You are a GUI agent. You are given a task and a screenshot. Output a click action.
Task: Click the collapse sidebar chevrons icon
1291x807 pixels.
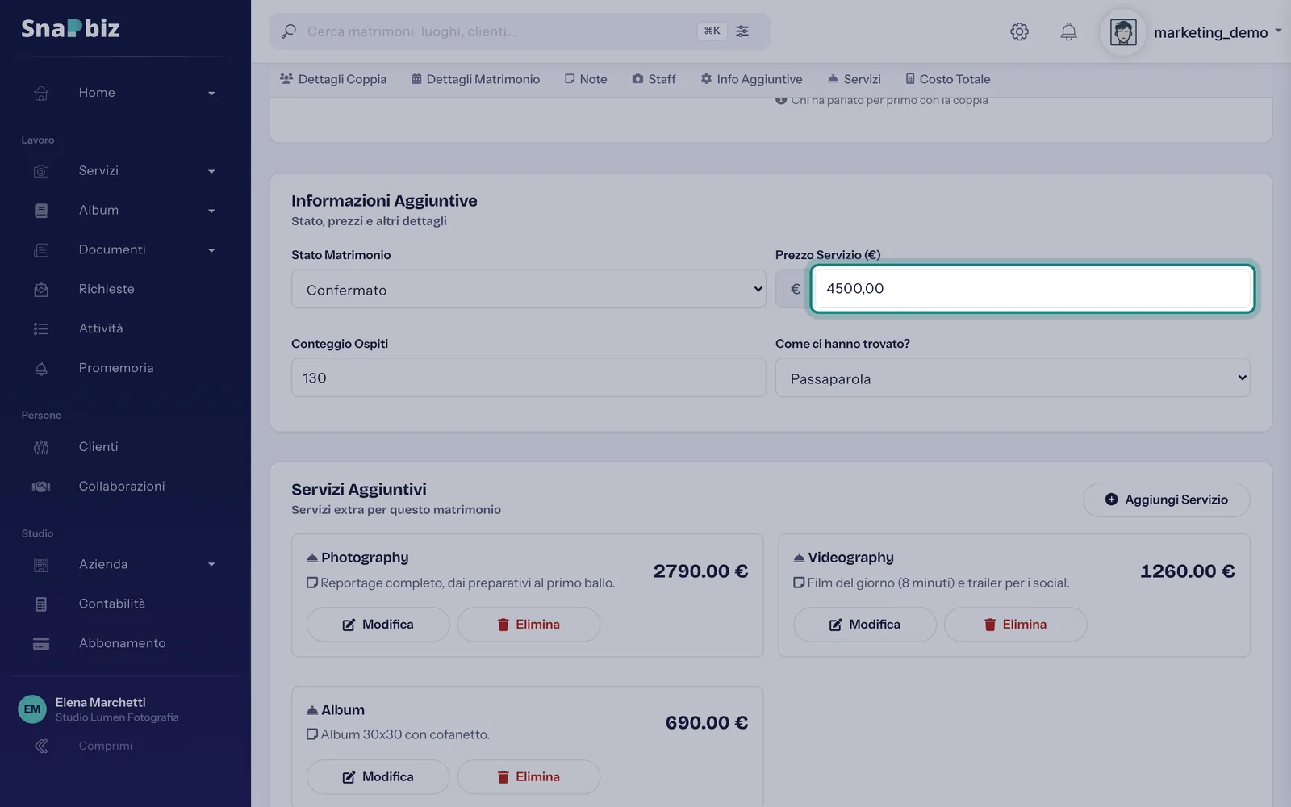pos(41,746)
